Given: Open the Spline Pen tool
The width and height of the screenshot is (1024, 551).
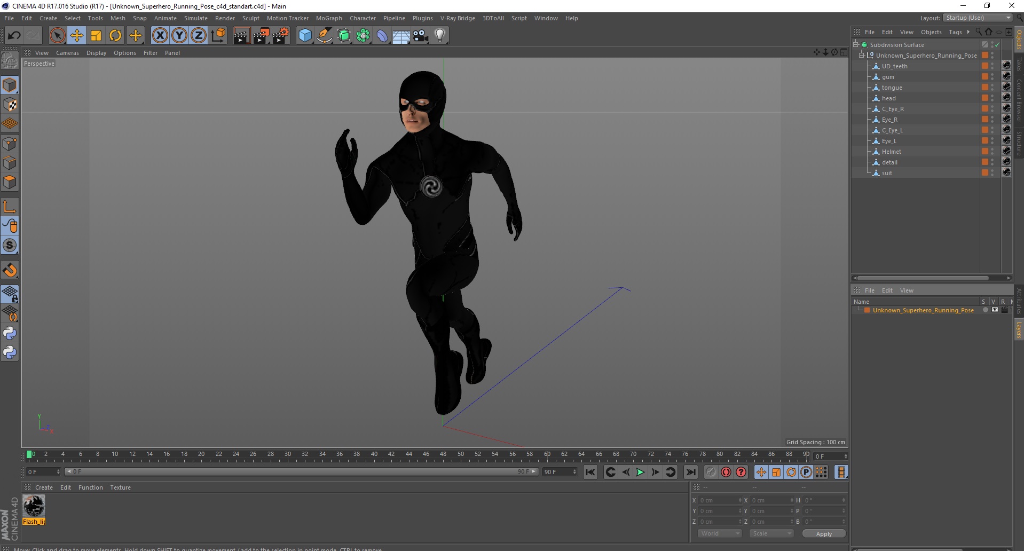Looking at the screenshot, I should (x=325, y=36).
